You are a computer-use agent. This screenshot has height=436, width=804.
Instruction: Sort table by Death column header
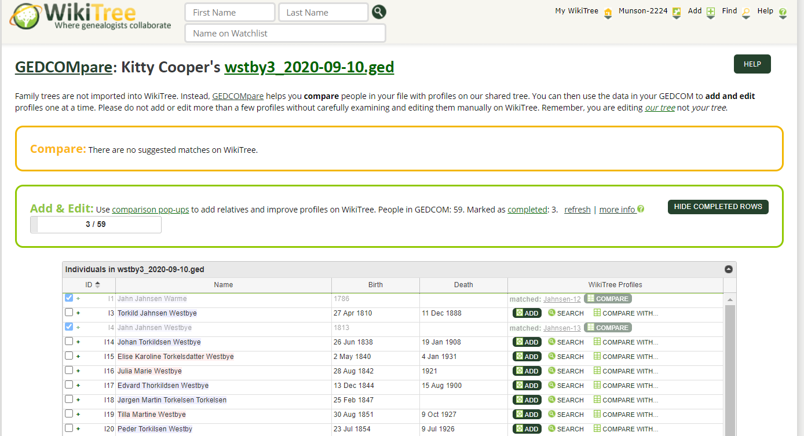pyautogui.click(x=463, y=285)
